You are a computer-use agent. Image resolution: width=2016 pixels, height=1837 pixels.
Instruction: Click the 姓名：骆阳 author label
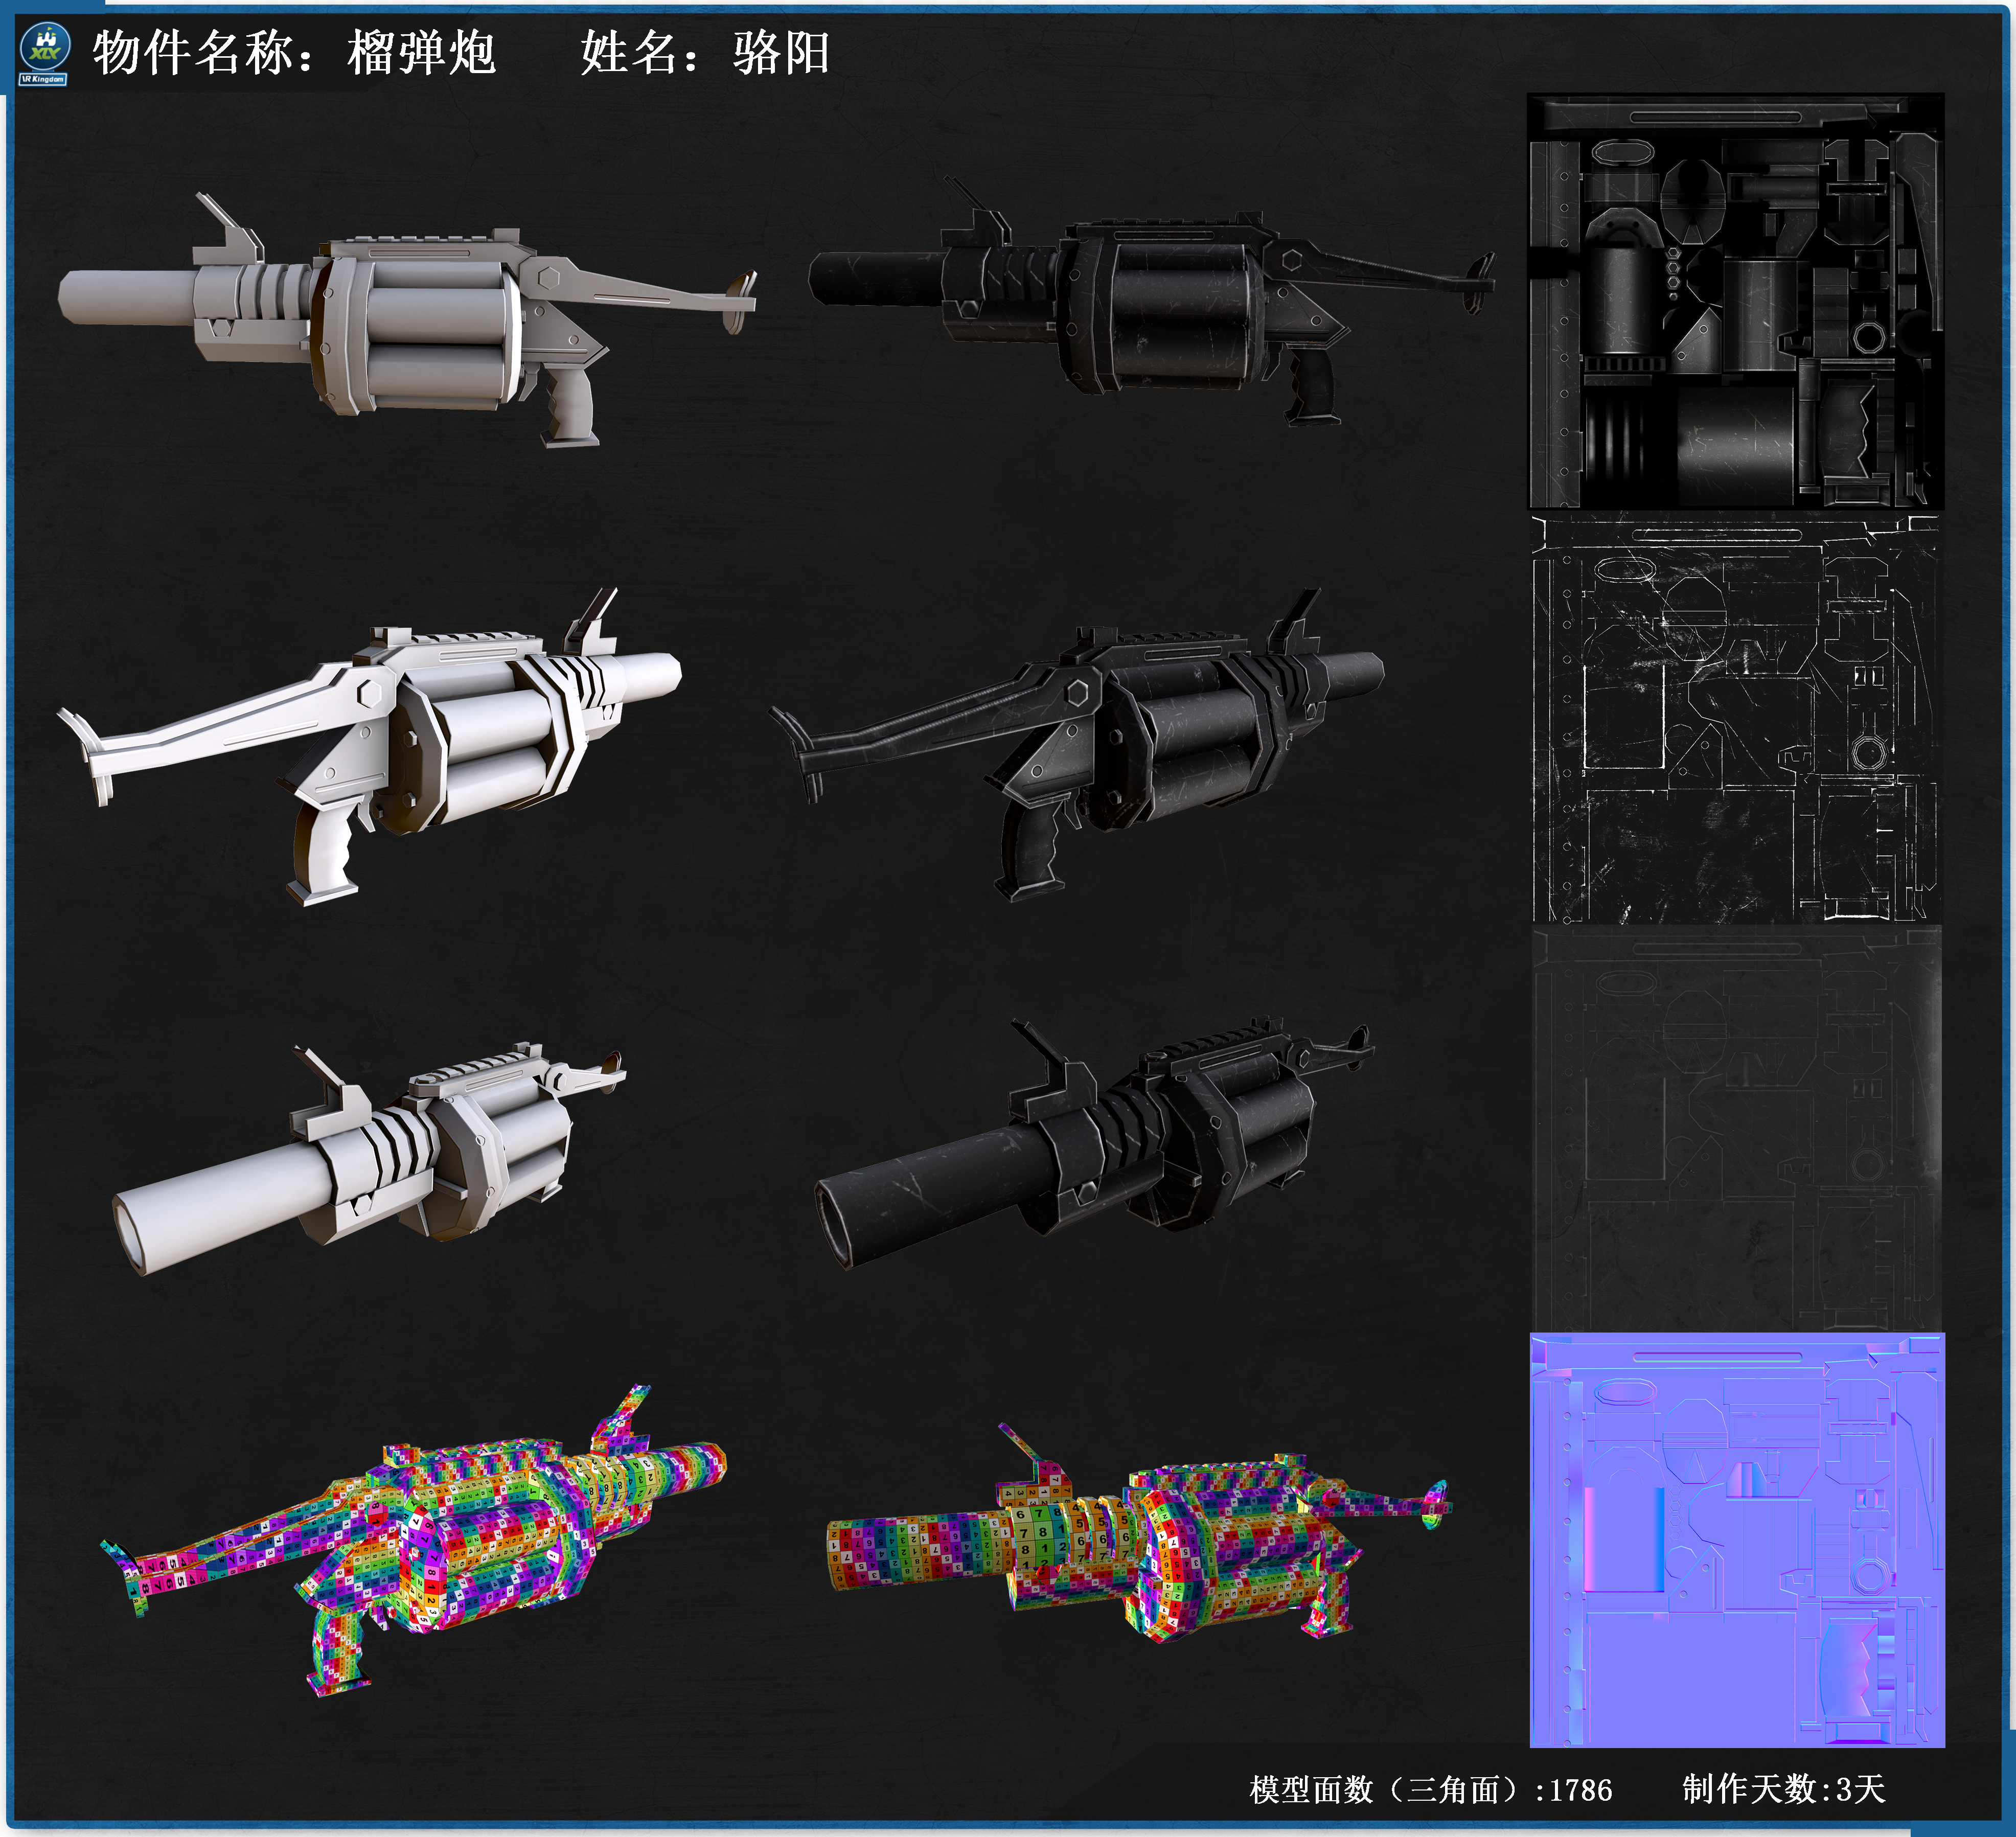coord(705,52)
